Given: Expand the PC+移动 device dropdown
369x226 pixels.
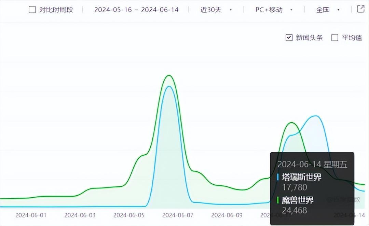Looking at the screenshot, I should 274,10.
